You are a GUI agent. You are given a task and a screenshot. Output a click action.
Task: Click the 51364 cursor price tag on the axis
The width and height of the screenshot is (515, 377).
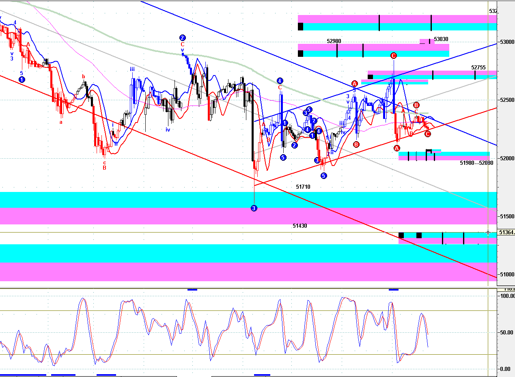point(506,233)
